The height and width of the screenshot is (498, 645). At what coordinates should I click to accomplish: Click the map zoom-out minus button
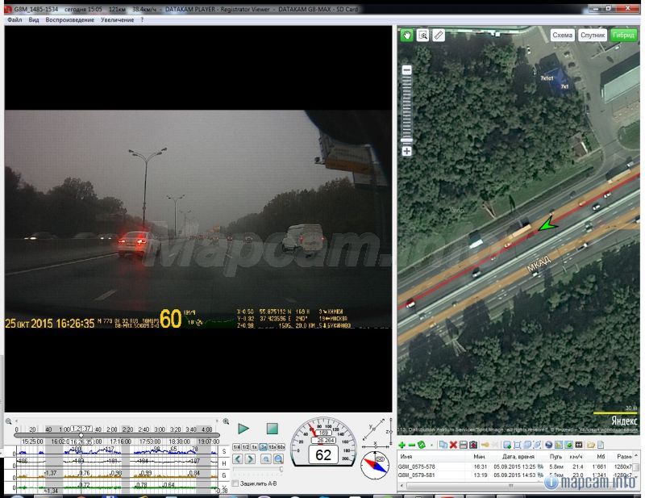pyautogui.click(x=407, y=70)
